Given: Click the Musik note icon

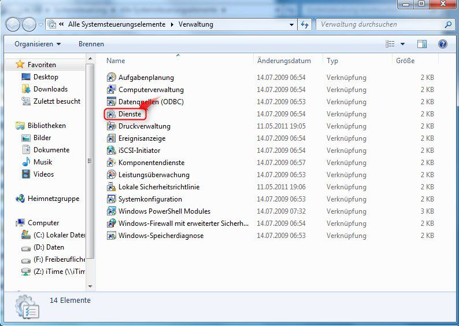Looking at the screenshot, I should pyautogui.click(x=26, y=162).
